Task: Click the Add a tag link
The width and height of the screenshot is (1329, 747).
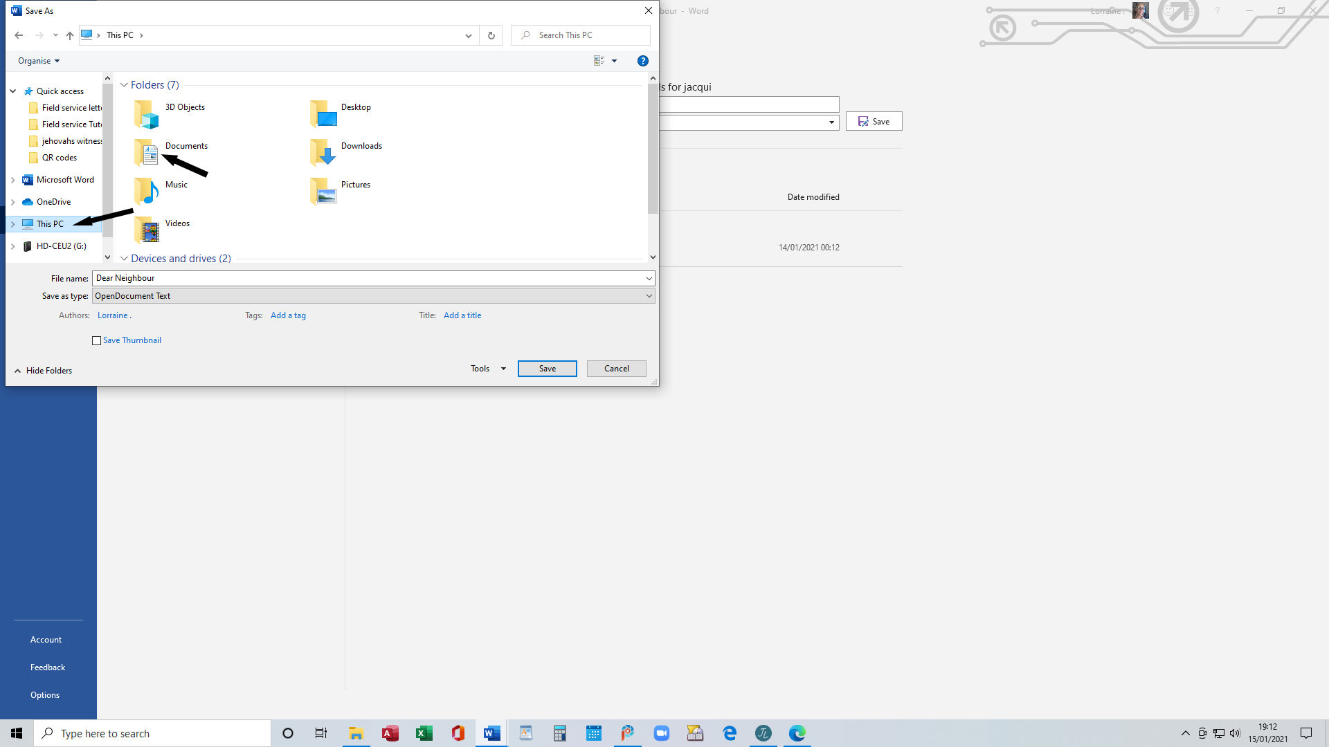Action: click(x=288, y=315)
